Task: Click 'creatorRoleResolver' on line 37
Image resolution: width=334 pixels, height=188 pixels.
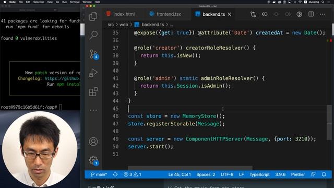Action: [x=214, y=48]
